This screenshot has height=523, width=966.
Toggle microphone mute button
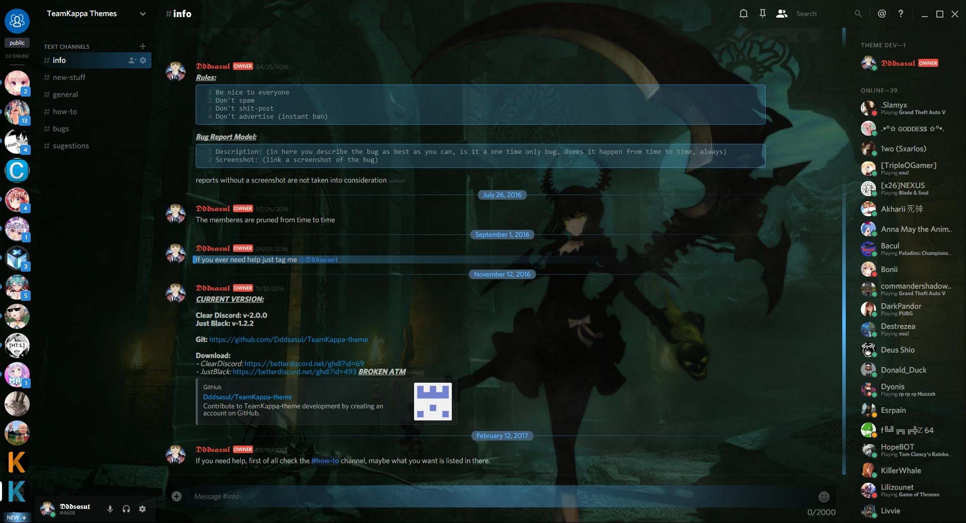(x=110, y=509)
